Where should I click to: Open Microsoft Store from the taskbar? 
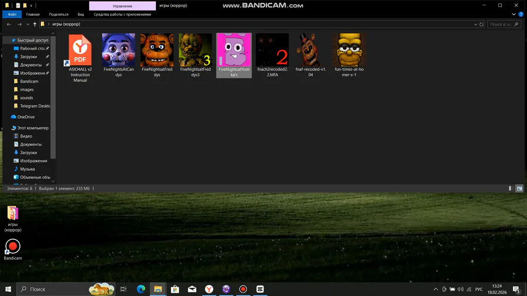(175, 289)
